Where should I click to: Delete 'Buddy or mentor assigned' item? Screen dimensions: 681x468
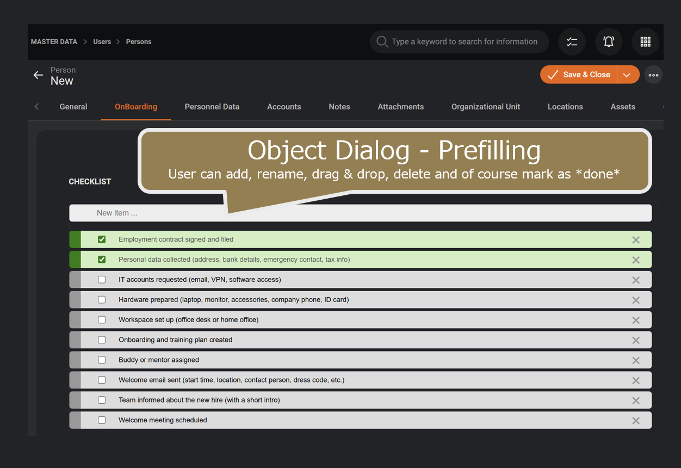pyautogui.click(x=636, y=361)
